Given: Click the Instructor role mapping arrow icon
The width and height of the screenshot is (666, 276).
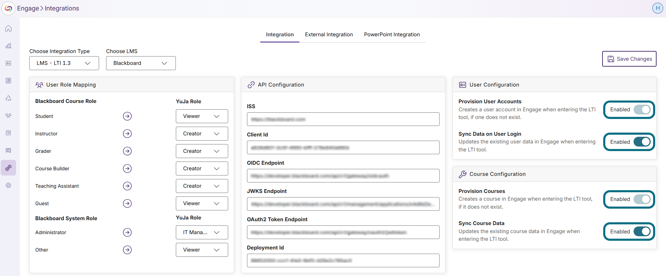Looking at the screenshot, I should [127, 134].
